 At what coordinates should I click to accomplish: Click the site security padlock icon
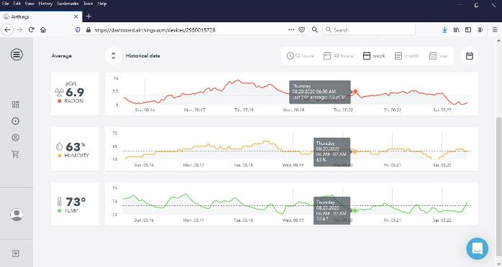[x=88, y=29]
